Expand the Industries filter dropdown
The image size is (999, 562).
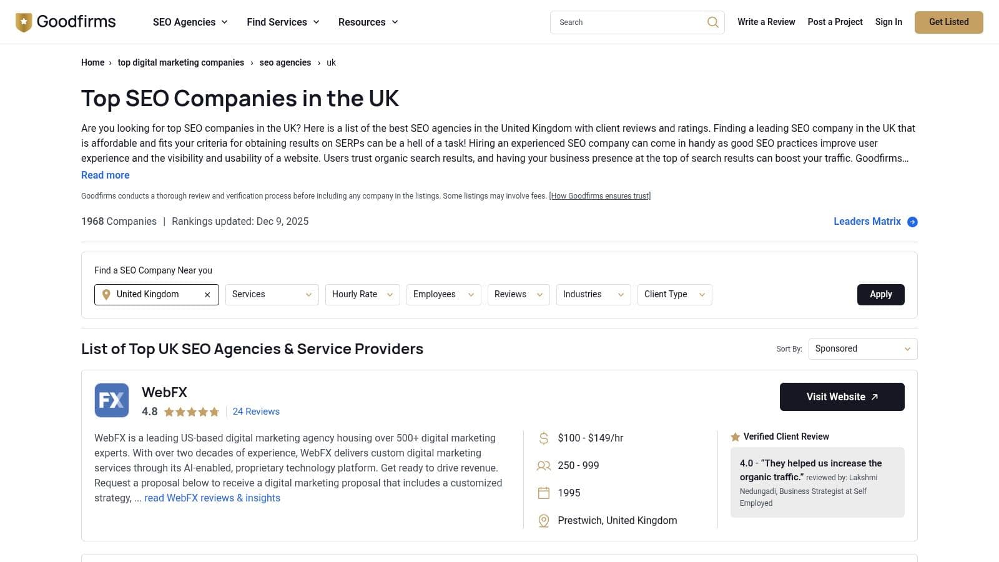593,295
